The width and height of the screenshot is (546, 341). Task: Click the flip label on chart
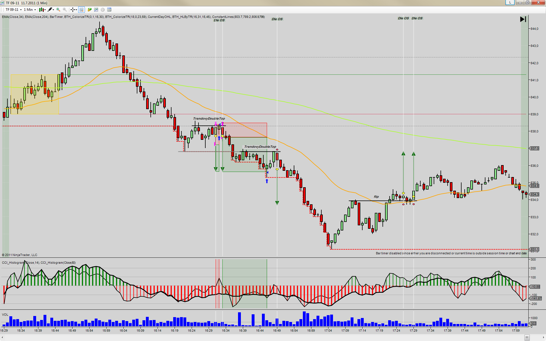(376, 197)
